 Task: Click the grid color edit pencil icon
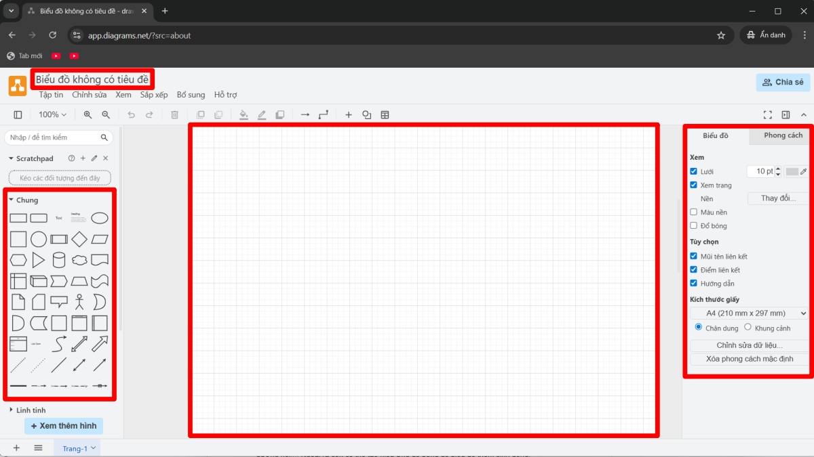click(x=804, y=172)
